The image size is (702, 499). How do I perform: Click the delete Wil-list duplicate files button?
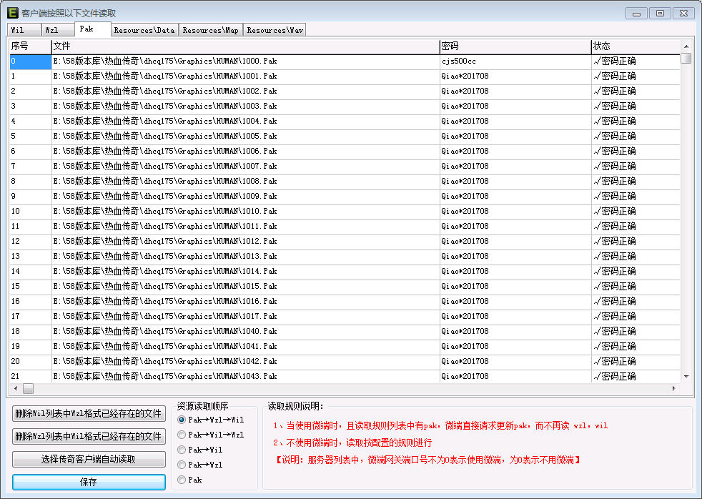[x=89, y=413]
